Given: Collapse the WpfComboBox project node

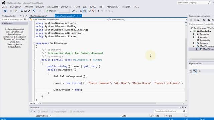Looking at the screenshot, I should point(191,31).
